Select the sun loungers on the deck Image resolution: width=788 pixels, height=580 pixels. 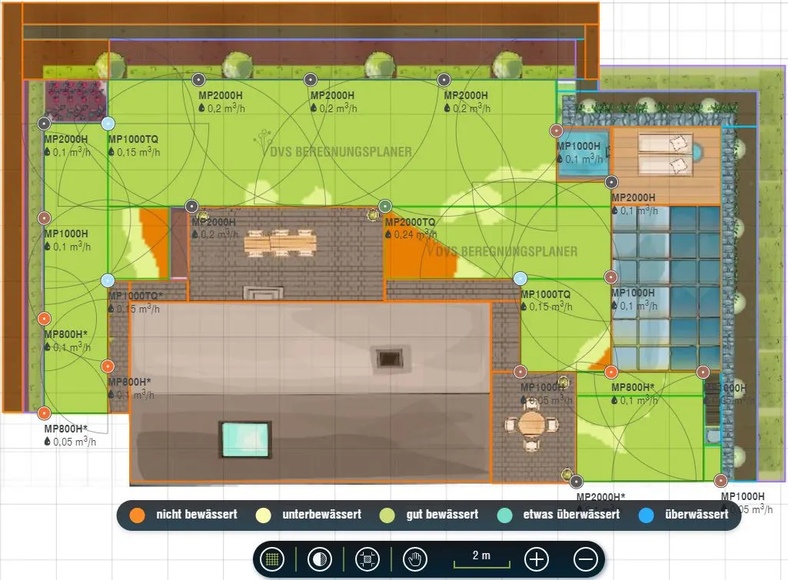(x=666, y=154)
